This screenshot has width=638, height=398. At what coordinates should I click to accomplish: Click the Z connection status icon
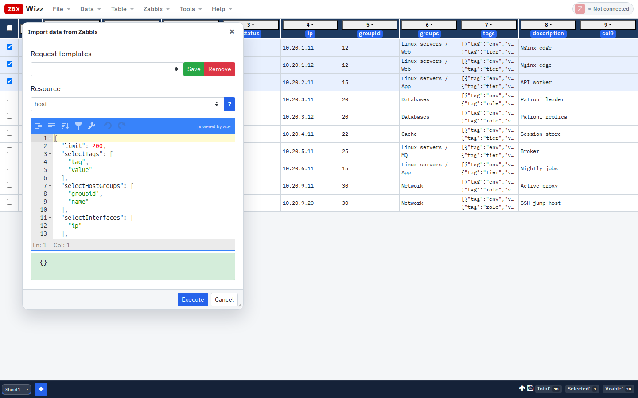click(580, 9)
